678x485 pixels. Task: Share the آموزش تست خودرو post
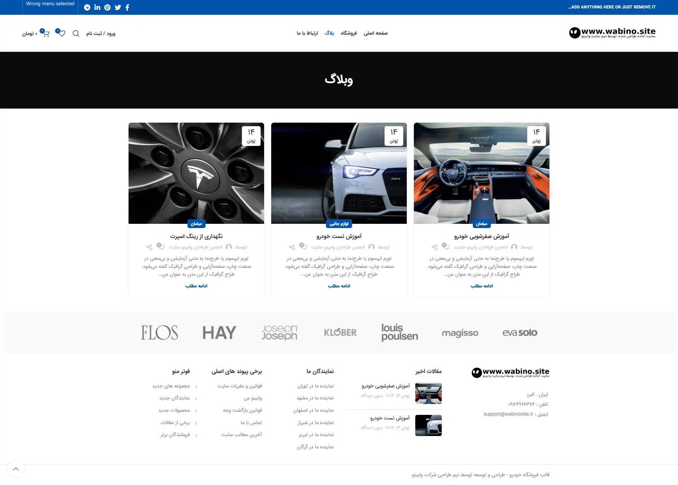(292, 247)
